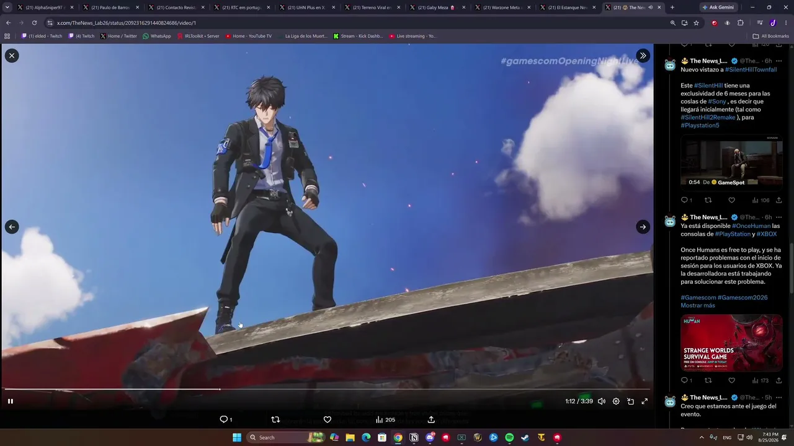Viewport: 794px width, 446px height.
Task: View analytics of post with 106 views
Action: click(761, 200)
